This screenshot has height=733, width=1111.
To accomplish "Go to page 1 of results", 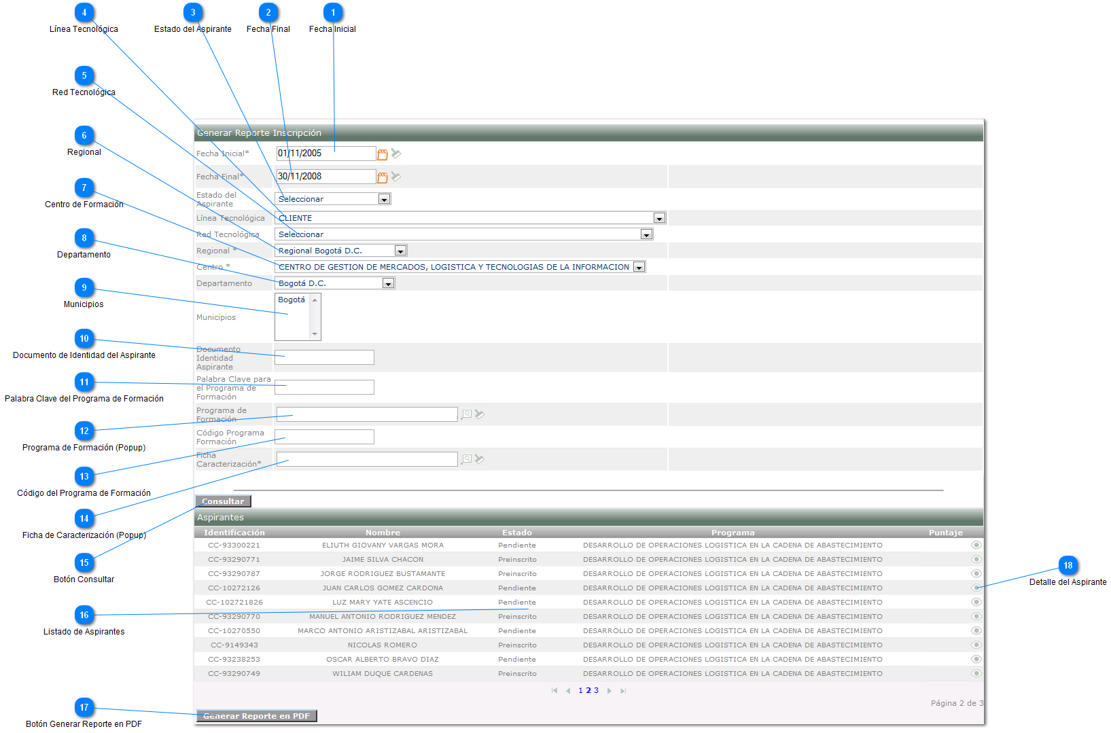I will (x=580, y=690).
